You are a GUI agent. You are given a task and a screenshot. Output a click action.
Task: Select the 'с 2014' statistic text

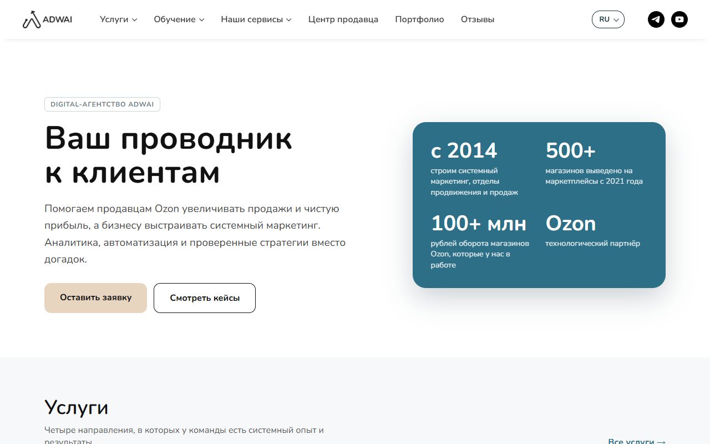[464, 150]
